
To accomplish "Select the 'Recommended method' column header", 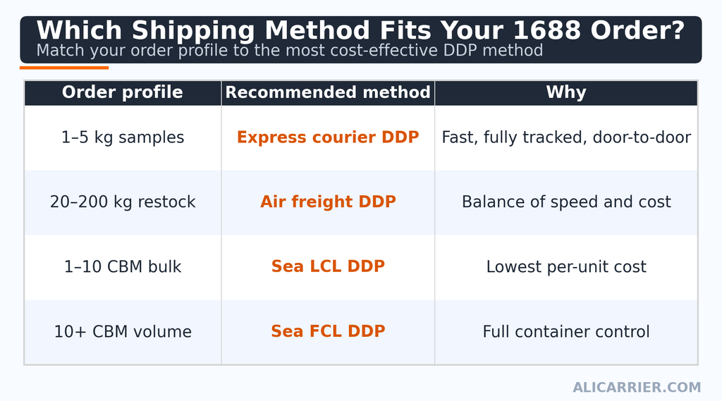I will (x=328, y=92).
